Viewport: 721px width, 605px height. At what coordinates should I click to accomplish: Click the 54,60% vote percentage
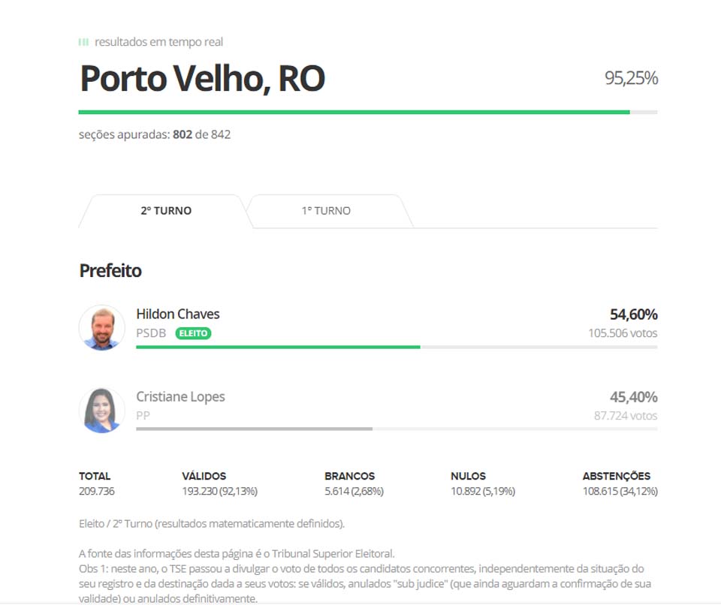coord(633,314)
